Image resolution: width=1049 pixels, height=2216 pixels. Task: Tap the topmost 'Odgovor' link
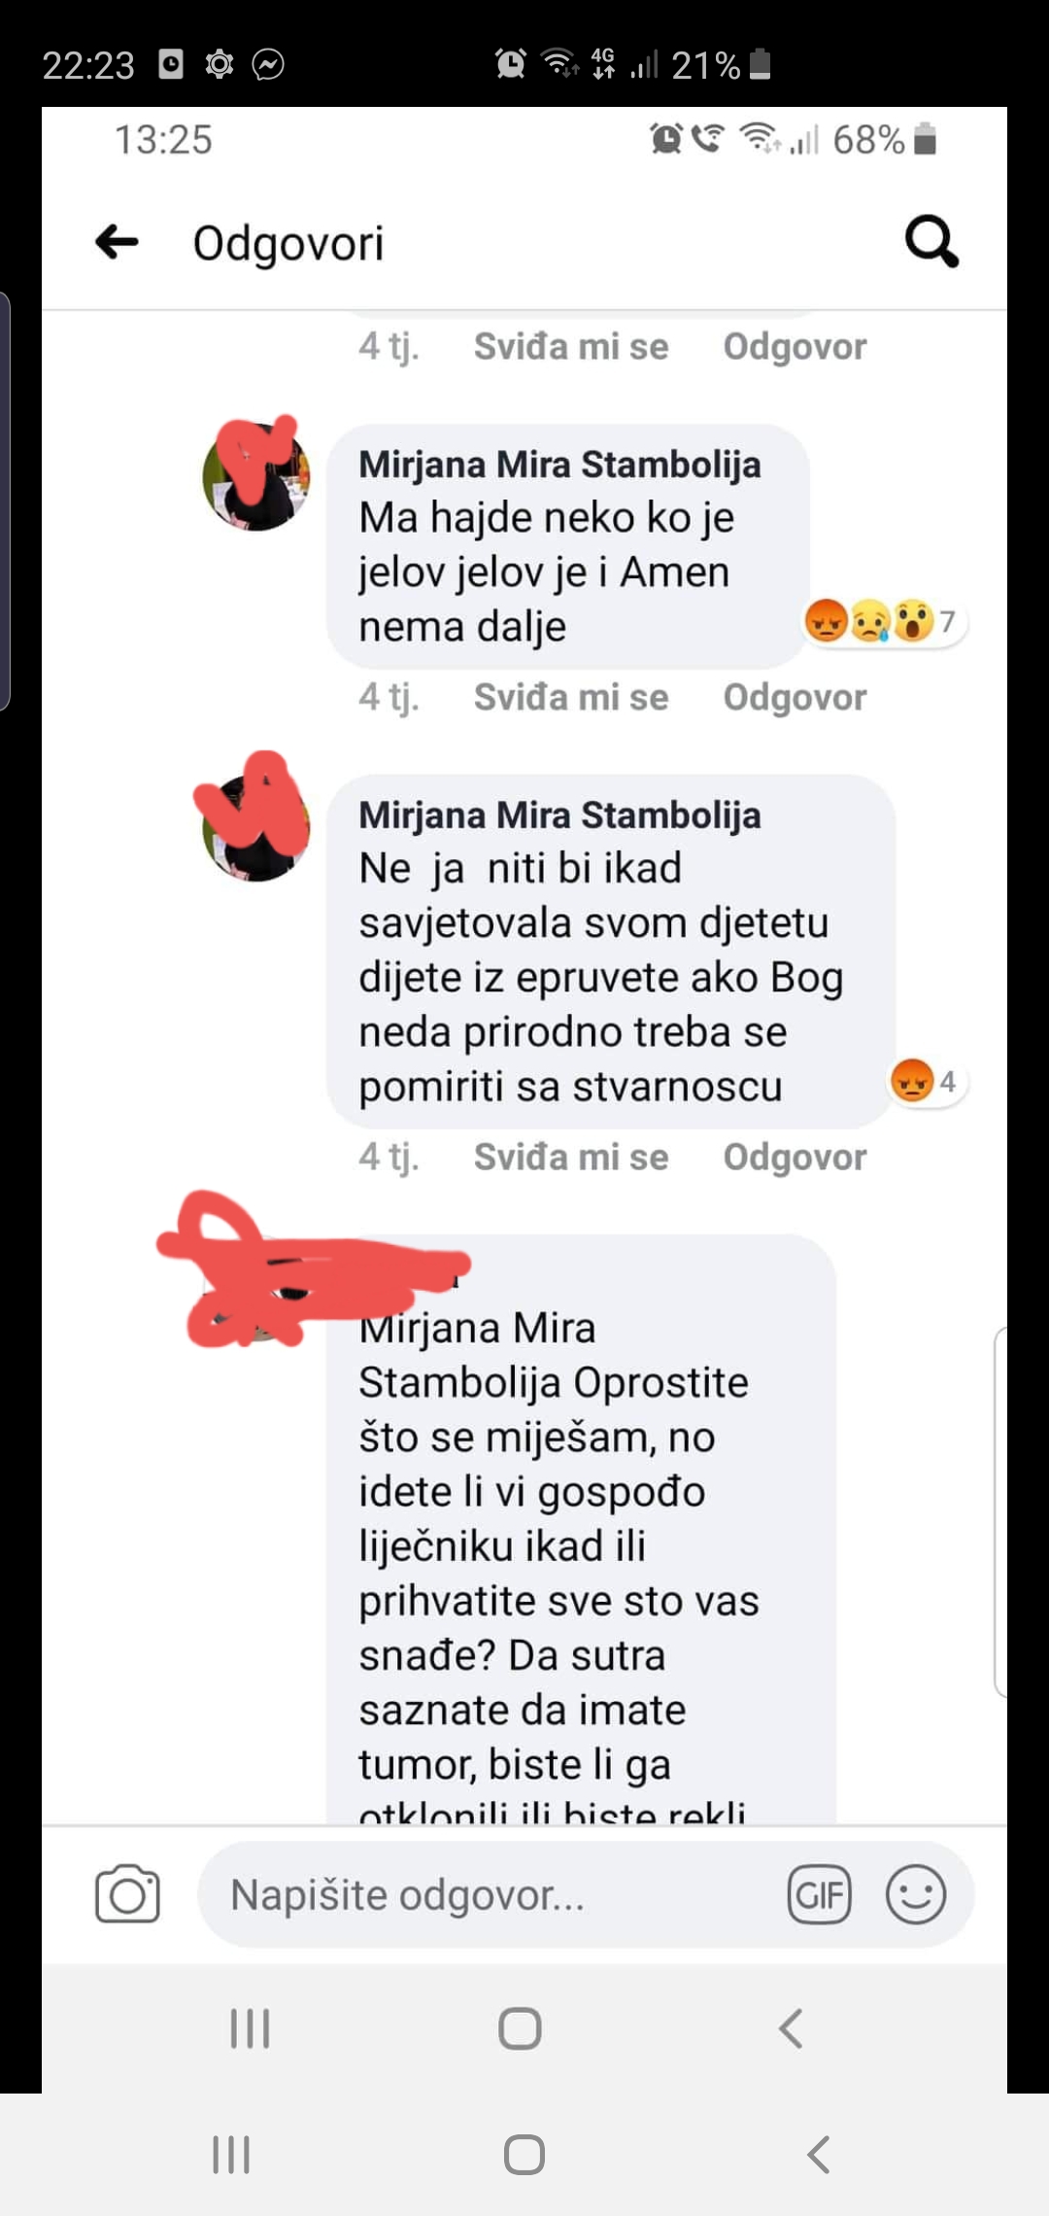click(795, 346)
